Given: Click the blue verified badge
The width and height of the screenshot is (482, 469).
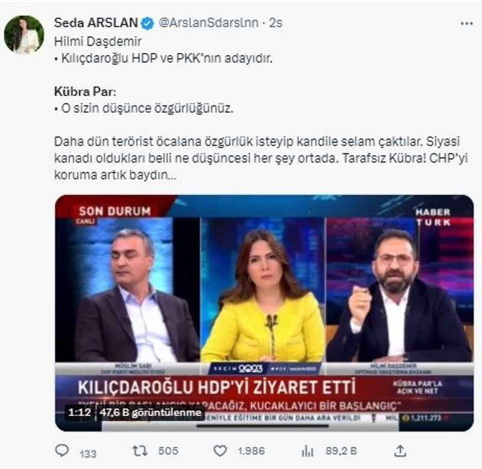Looking at the screenshot, I should (148, 24).
